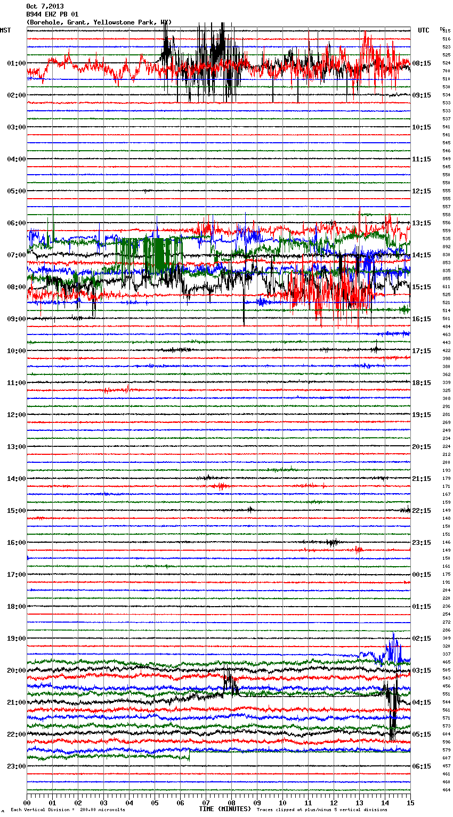Select the '17:00' MST row label

click(16, 575)
